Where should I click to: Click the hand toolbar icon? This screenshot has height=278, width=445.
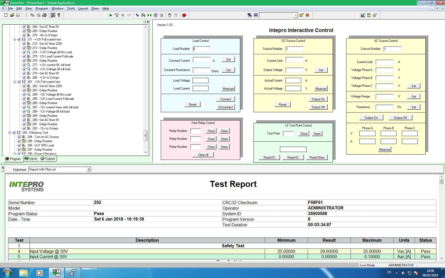170,15
